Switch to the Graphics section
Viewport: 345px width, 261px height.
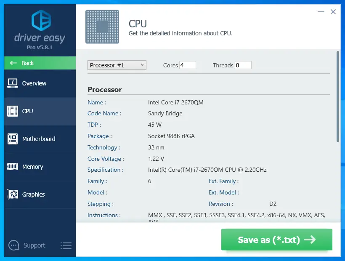(33, 194)
